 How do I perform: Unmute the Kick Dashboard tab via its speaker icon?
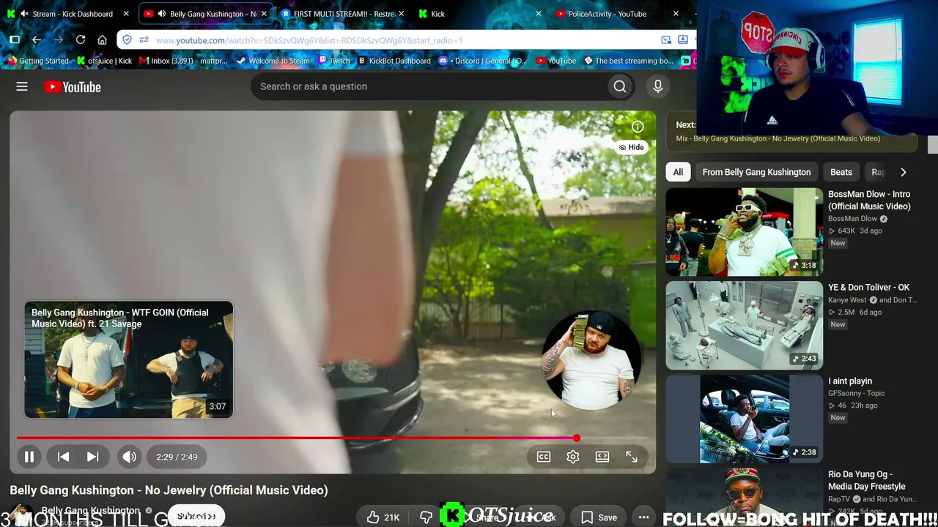click(x=25, y=14)
